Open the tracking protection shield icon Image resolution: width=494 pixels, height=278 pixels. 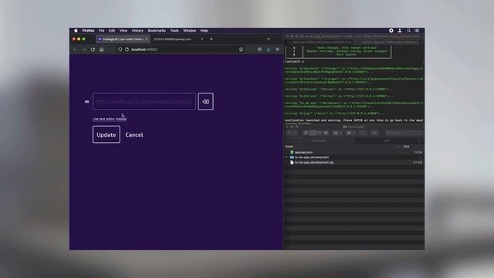pos(120,49)
